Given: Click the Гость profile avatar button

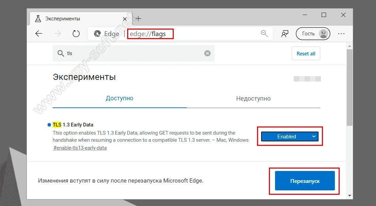Looking at the screenshot, I should click(313, 34).
